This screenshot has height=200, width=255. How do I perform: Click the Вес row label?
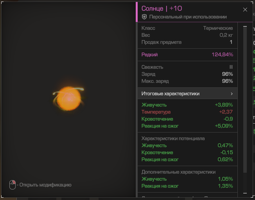point(145,35)
